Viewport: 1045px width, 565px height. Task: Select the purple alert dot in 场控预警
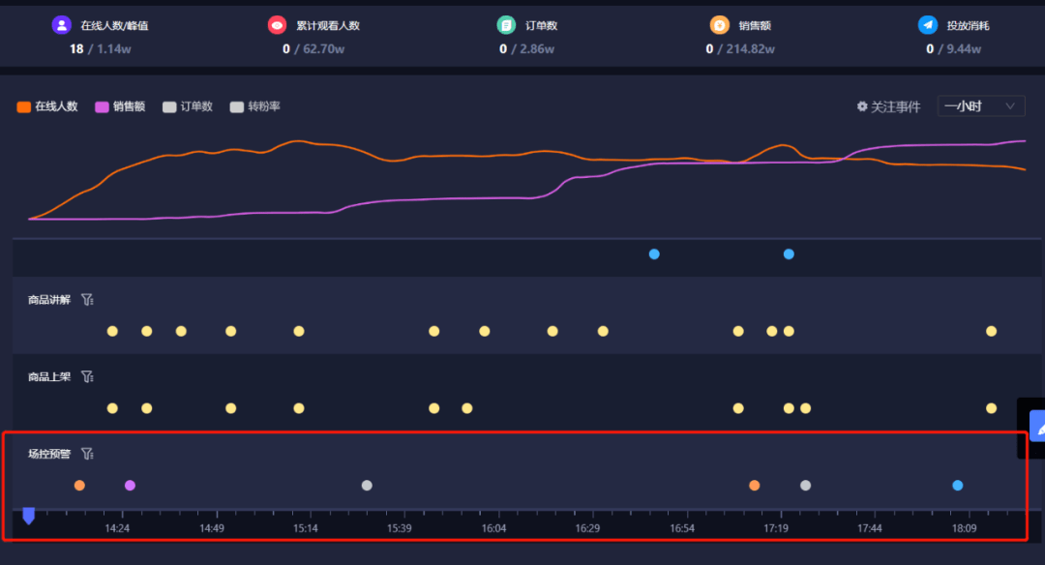coord(130,486)
